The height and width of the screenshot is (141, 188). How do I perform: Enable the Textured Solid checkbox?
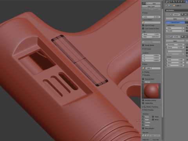(143, 79)
